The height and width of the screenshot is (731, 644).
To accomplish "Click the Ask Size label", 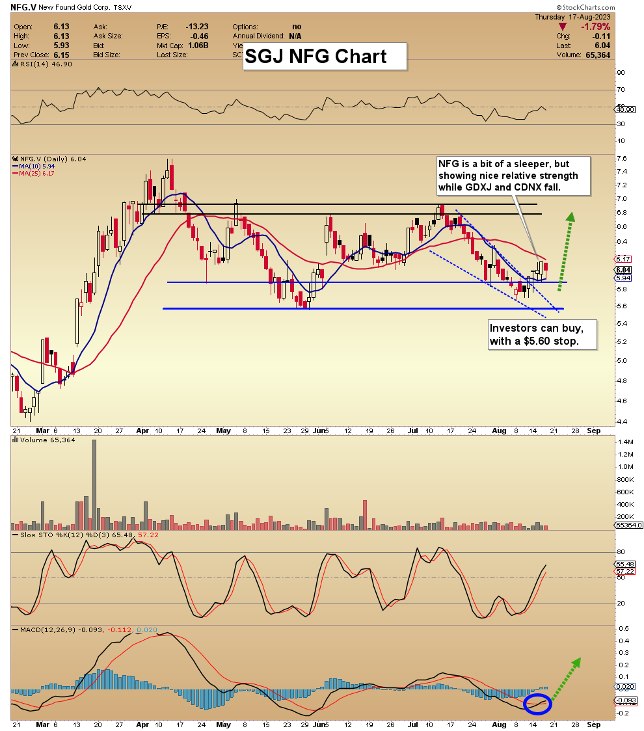I will point(108,36).
